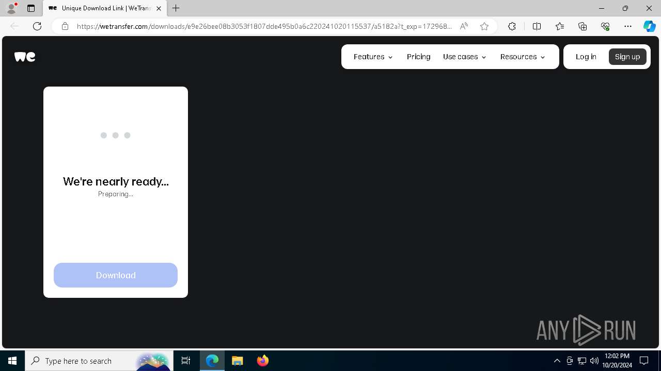Image resolution: width=661 pixels, height=371 pixels.
Task: Open the notification center icon
Action: click(644, 361)
